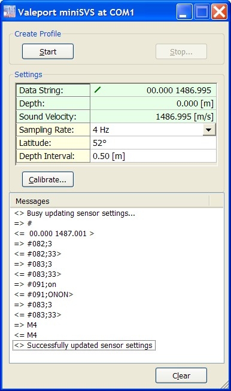
Task: Click the Data String label cell
Action: (x=53, y=90)
